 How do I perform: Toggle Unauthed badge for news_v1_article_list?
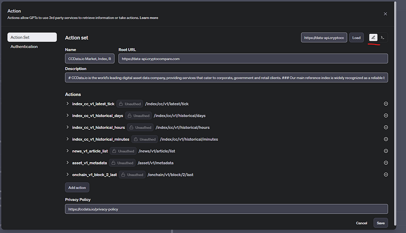(123, 151)
